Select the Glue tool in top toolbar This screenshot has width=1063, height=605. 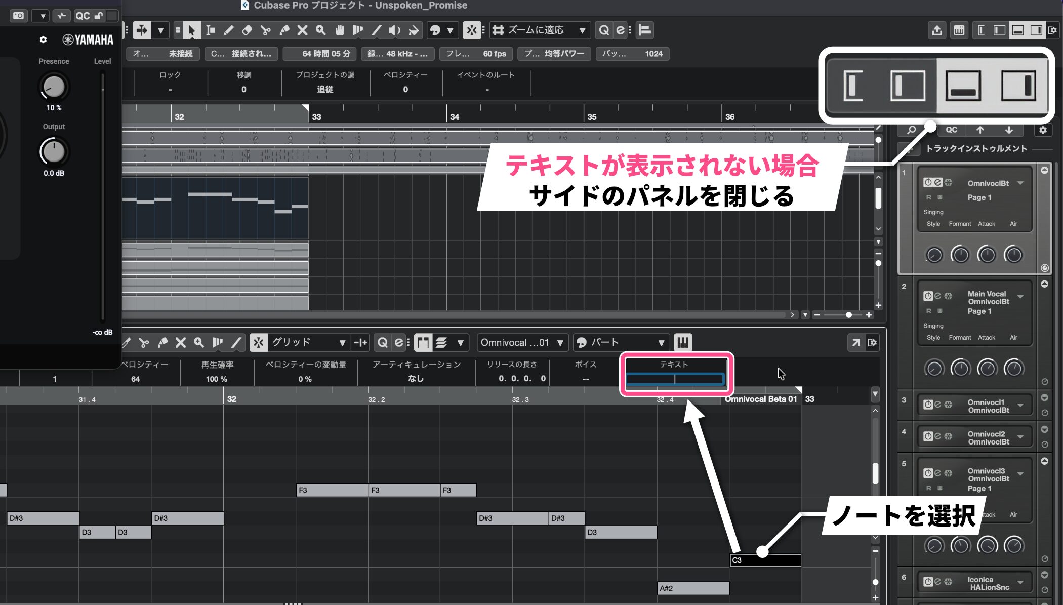click(x=284, y=30)
